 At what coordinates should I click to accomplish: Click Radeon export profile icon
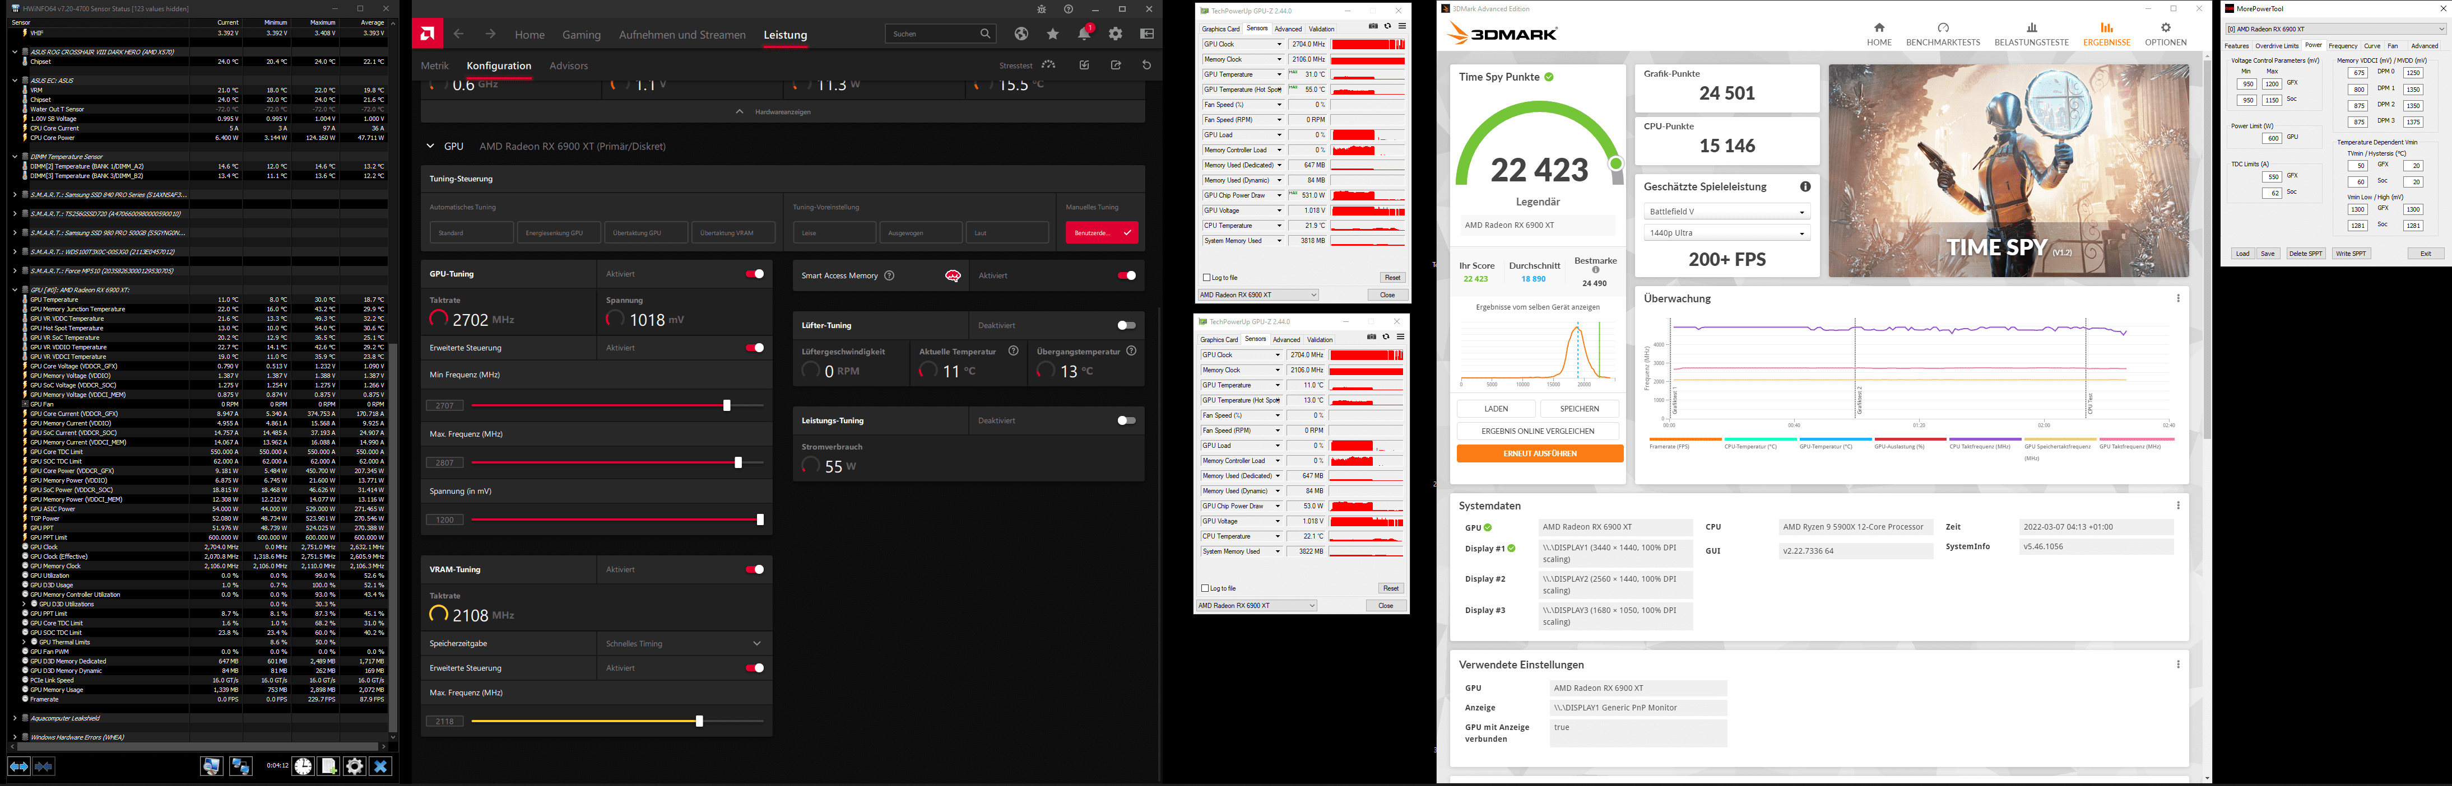(x=1116, y=65)
